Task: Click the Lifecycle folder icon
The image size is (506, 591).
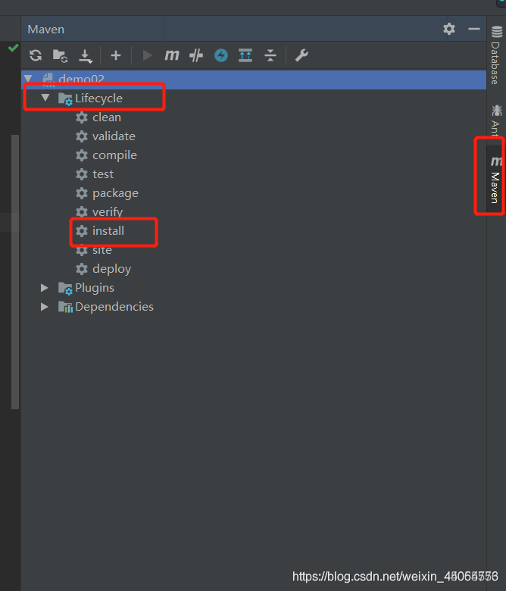Action: pos(65,98)
